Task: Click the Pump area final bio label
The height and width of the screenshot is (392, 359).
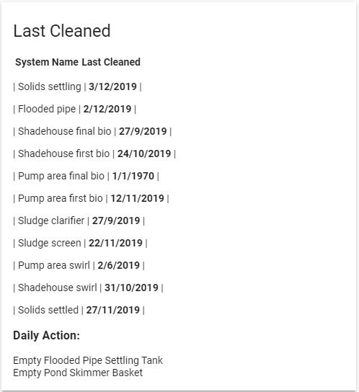Action: pos(61,176)
